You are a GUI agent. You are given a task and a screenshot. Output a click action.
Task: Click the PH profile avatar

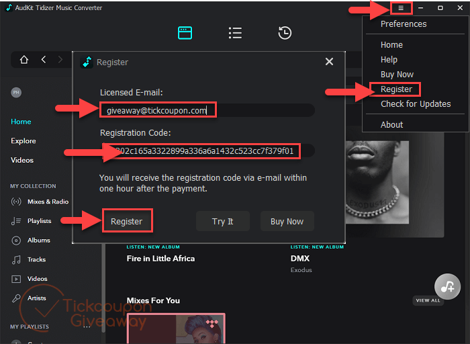(x=16, y=92)
